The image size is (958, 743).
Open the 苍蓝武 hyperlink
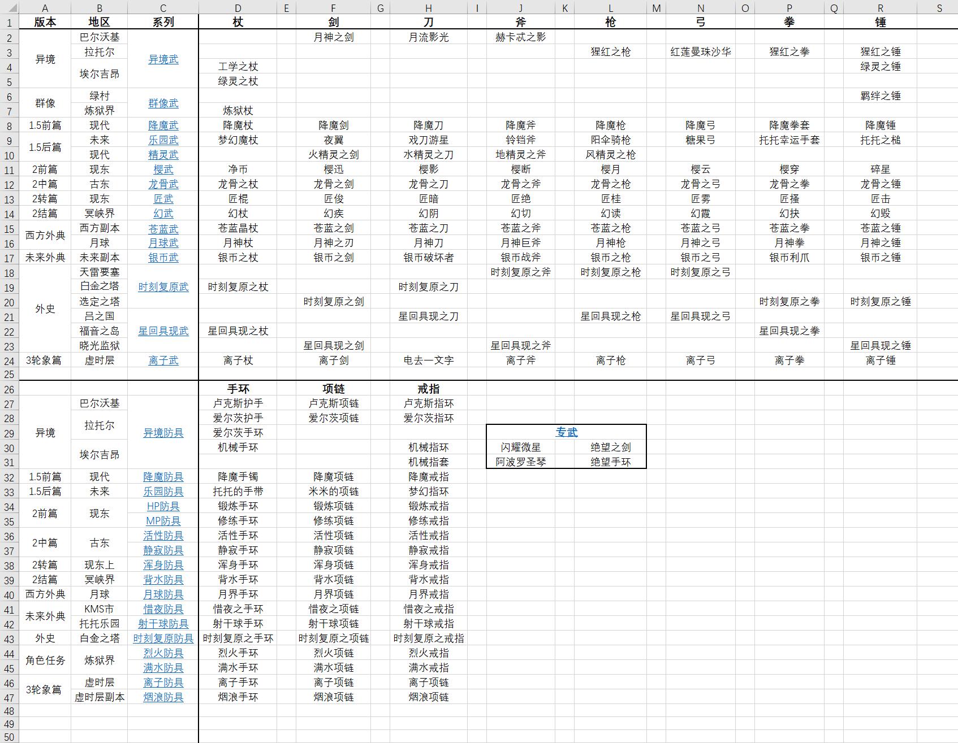click(x=163, y=228)
